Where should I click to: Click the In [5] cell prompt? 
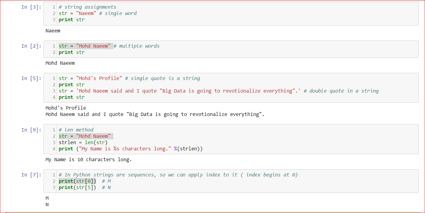point(31,78)
